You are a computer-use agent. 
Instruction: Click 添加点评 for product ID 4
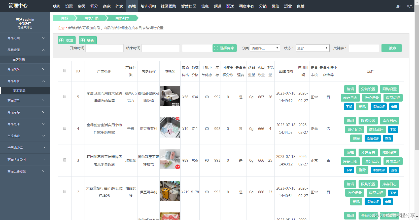pos(373,139)
